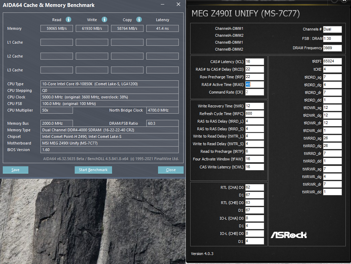351x264 pixels.
Task: Click CAS Write Latency (tCWL) field
Action: 255,167
